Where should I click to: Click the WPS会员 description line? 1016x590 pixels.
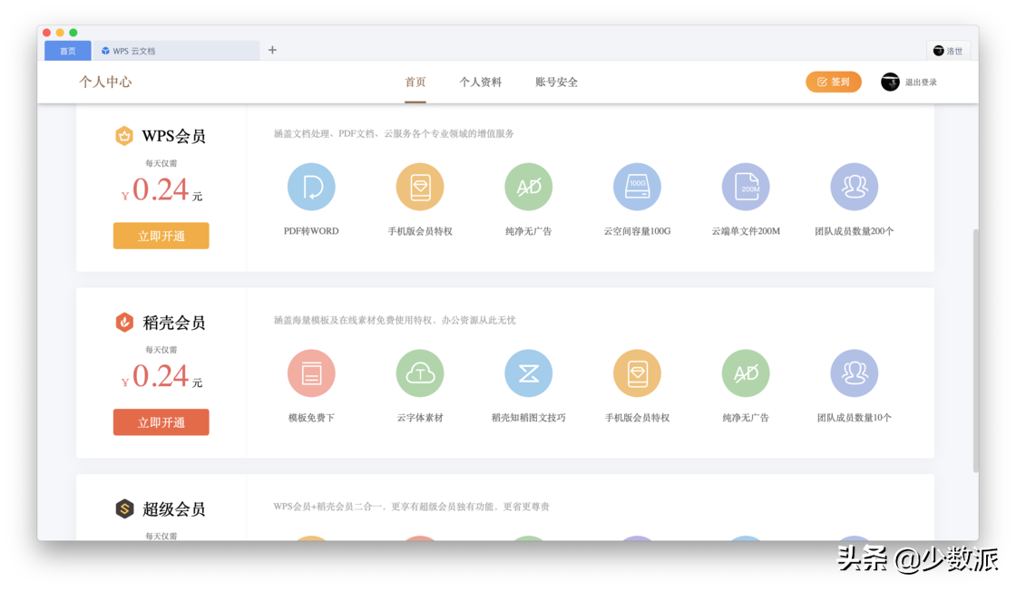[x=394, y=133]
